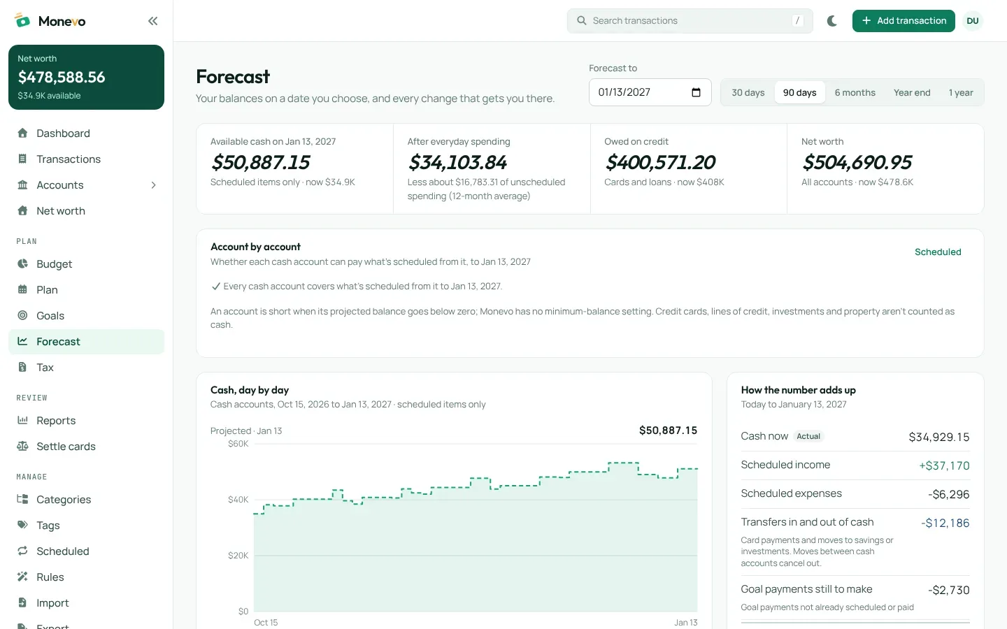Click the Rules magic wand icon
The image size is (1007, 629).
(22, 577)
